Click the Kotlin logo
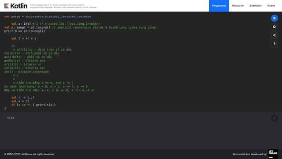This screenshot has width=282, height=159. click(x=16, y=6)
